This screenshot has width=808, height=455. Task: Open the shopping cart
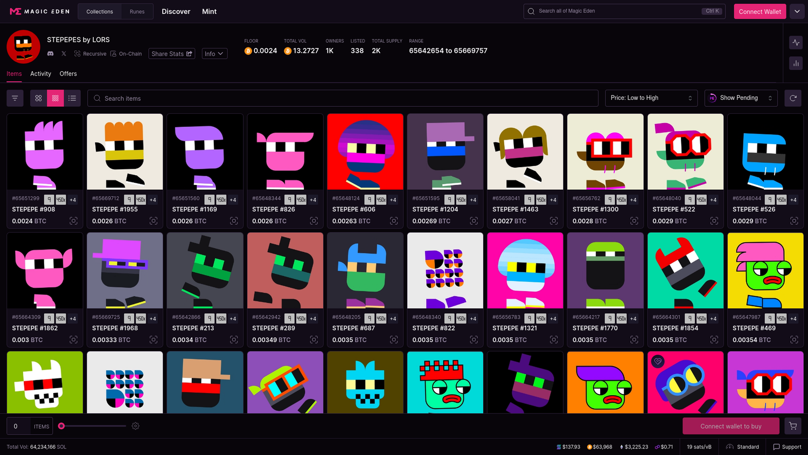point(793,426)
